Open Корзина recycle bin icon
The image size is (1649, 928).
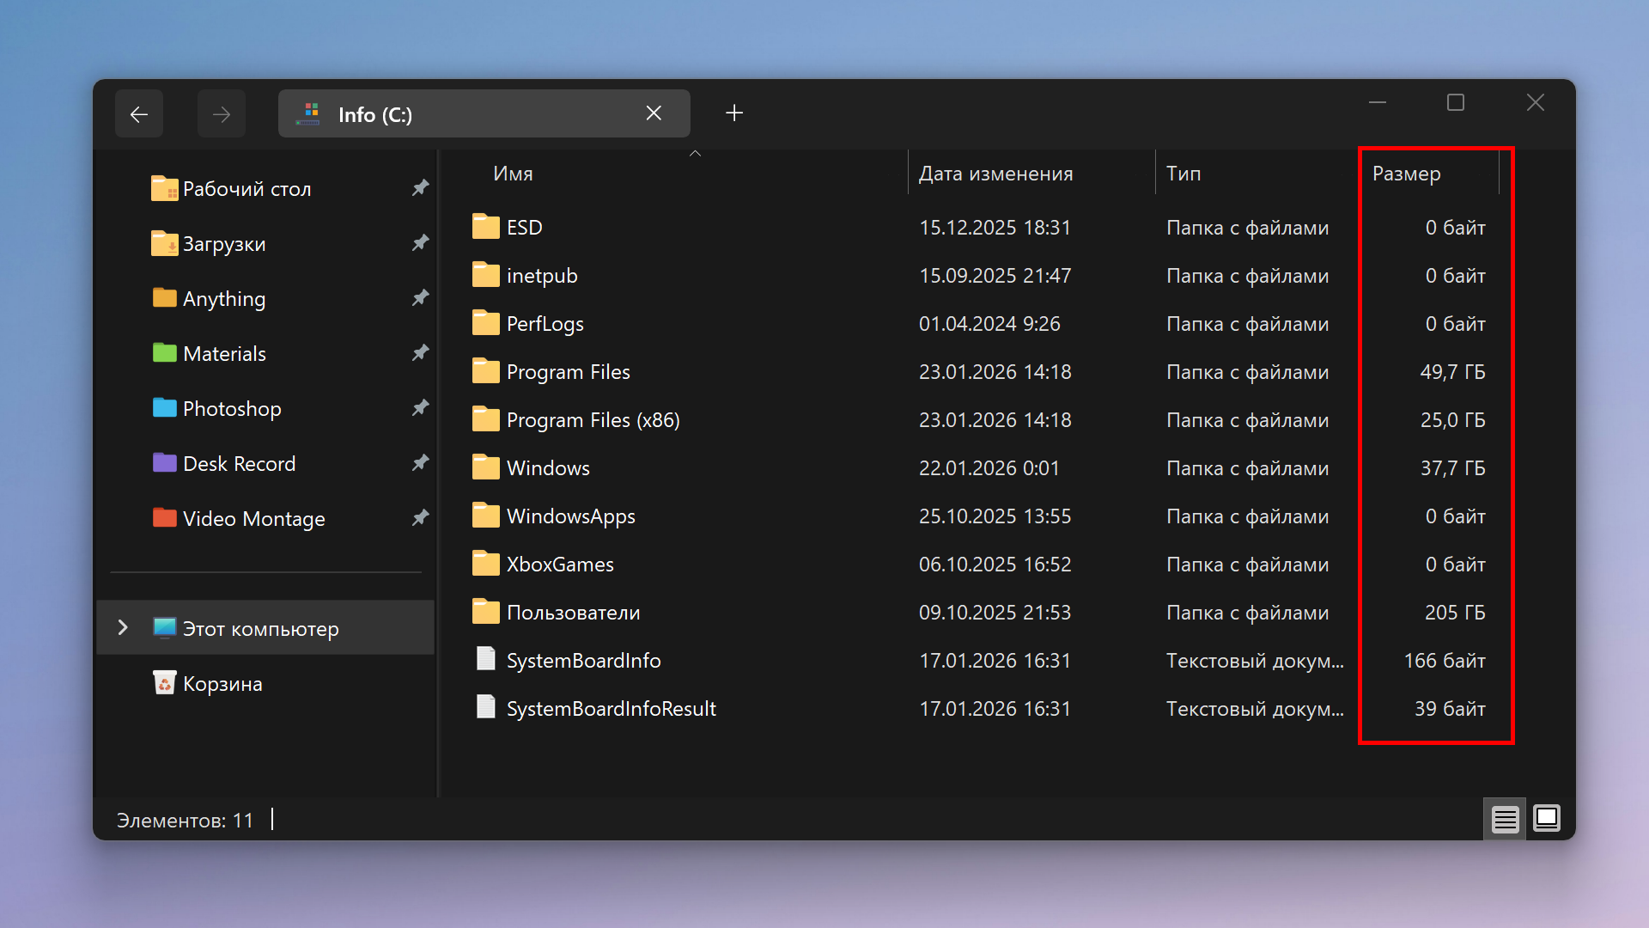165,683
